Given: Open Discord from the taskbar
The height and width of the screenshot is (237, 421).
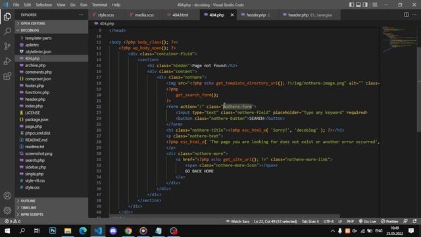Looking at the screenshot, I should click(x=113, y=231).
